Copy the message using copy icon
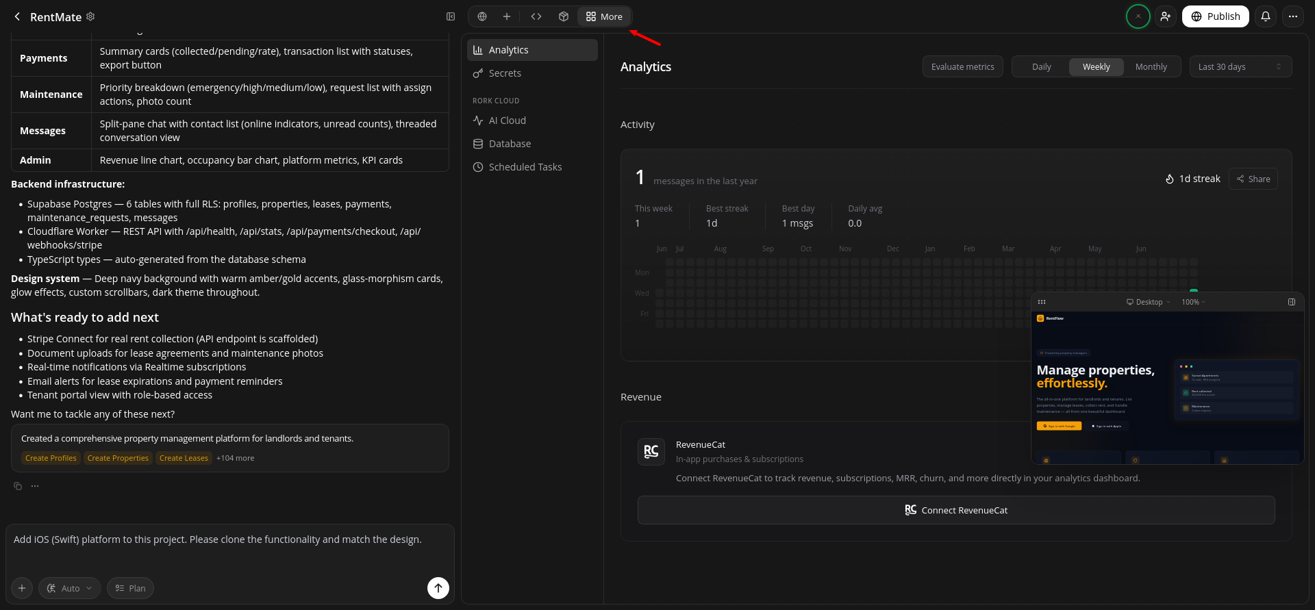This screenshot has width=1315, height=610. coord(18,486)
